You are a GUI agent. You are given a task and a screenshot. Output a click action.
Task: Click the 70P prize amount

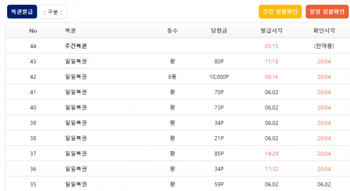(x=219, y=92)
